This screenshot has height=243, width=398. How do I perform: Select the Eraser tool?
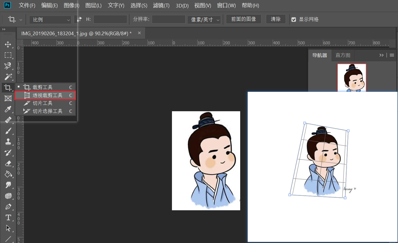click(8, 163)
